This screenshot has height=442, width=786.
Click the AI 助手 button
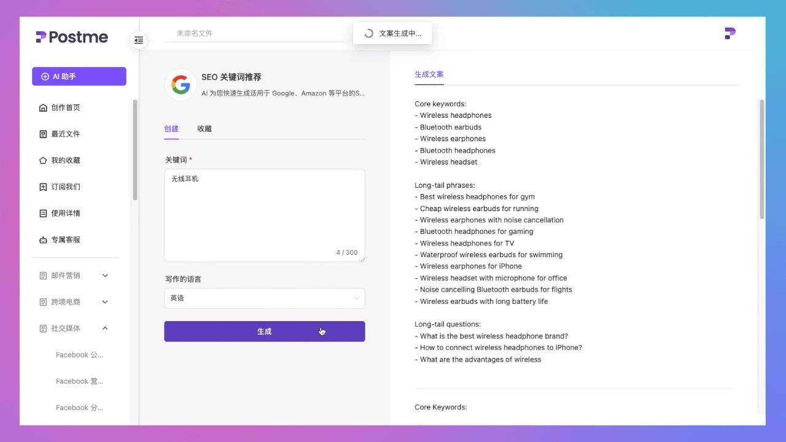(79, 76)
